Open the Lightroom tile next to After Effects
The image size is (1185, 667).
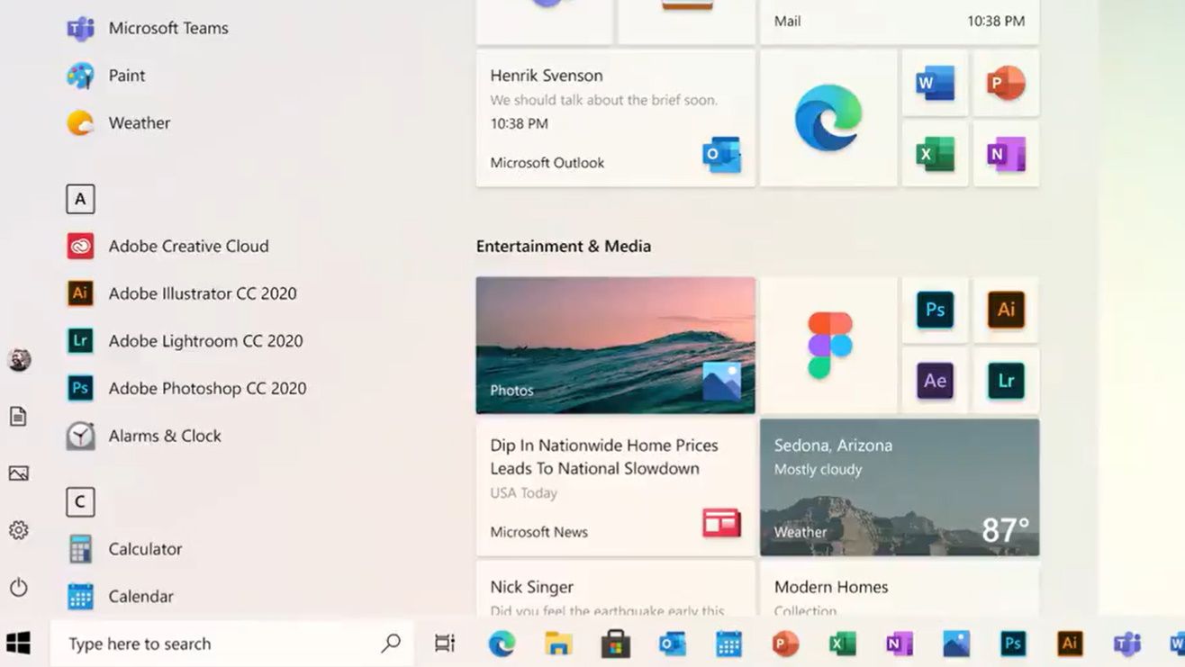1006,380
